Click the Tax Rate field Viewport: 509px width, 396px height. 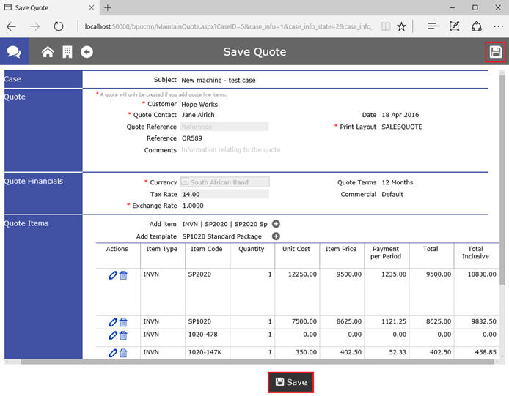(224, 194)
